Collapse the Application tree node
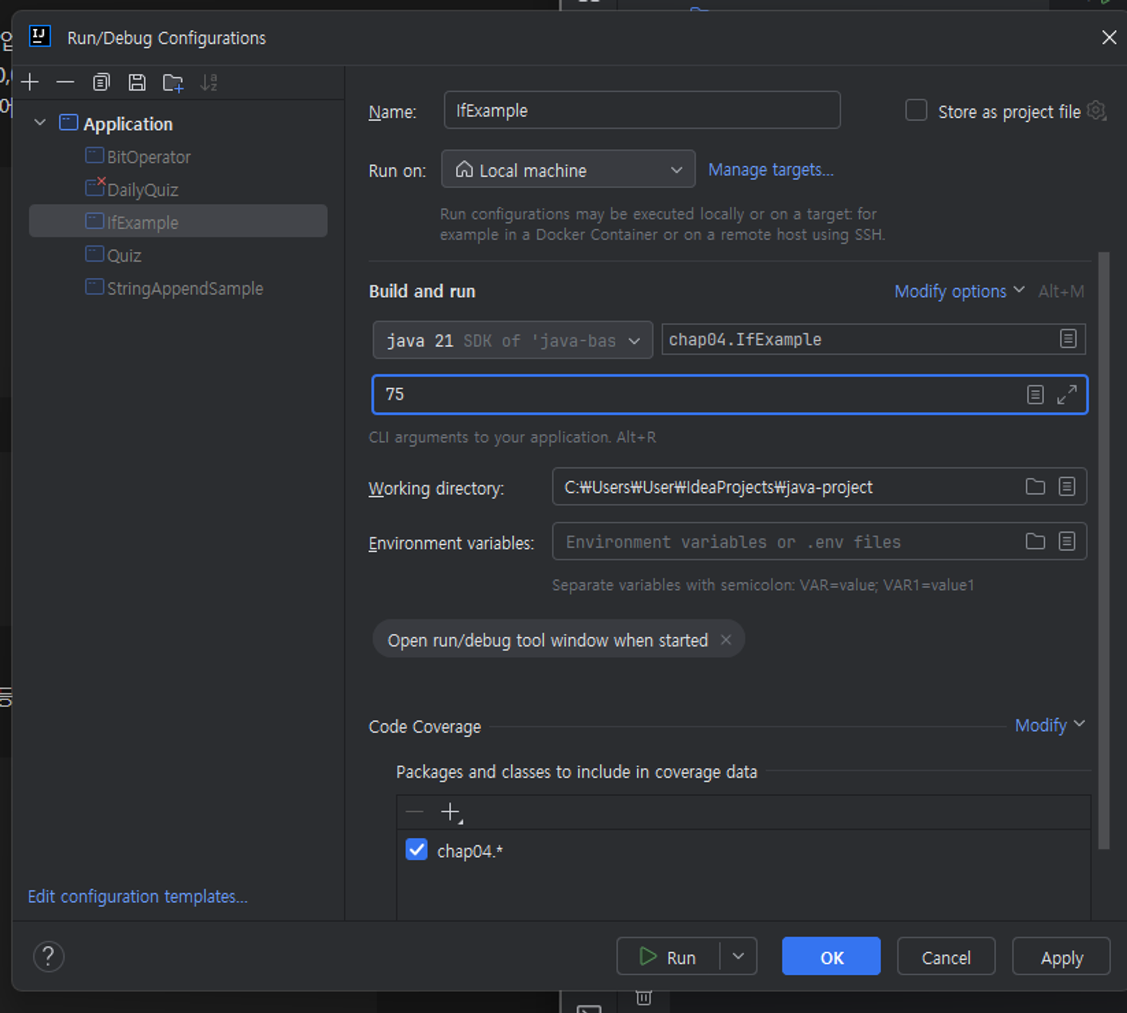Image resolution: width=1127 pixels, height=1013 pixels. 39,123
